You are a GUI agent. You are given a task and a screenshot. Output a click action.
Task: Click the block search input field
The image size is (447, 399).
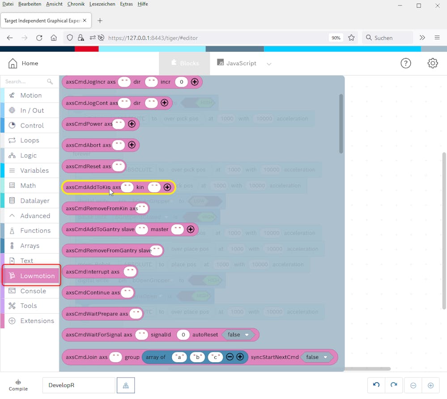coord(25,81)
